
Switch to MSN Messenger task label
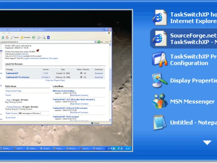tap(192, 102)
